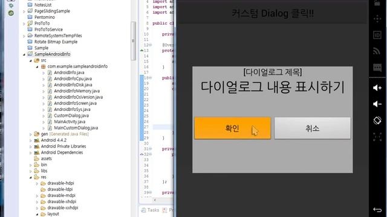Confirm dialog with the orange 확인 button
Image resolution: width=387 pixels, height=217 pixels.
tap(232, 128)
